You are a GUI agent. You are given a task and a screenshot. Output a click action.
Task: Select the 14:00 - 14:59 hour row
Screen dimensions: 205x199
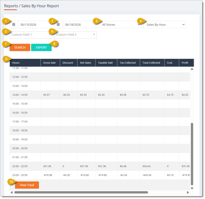tap(100, 95)
